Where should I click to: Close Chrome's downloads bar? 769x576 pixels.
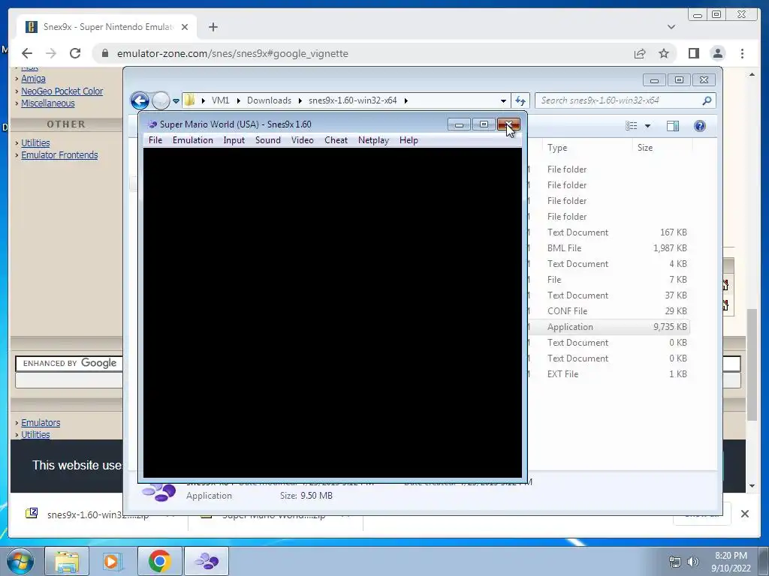[x=744, y=514]
